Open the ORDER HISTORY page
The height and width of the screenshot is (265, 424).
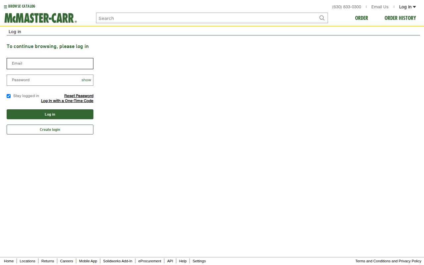tap(400, 18)
